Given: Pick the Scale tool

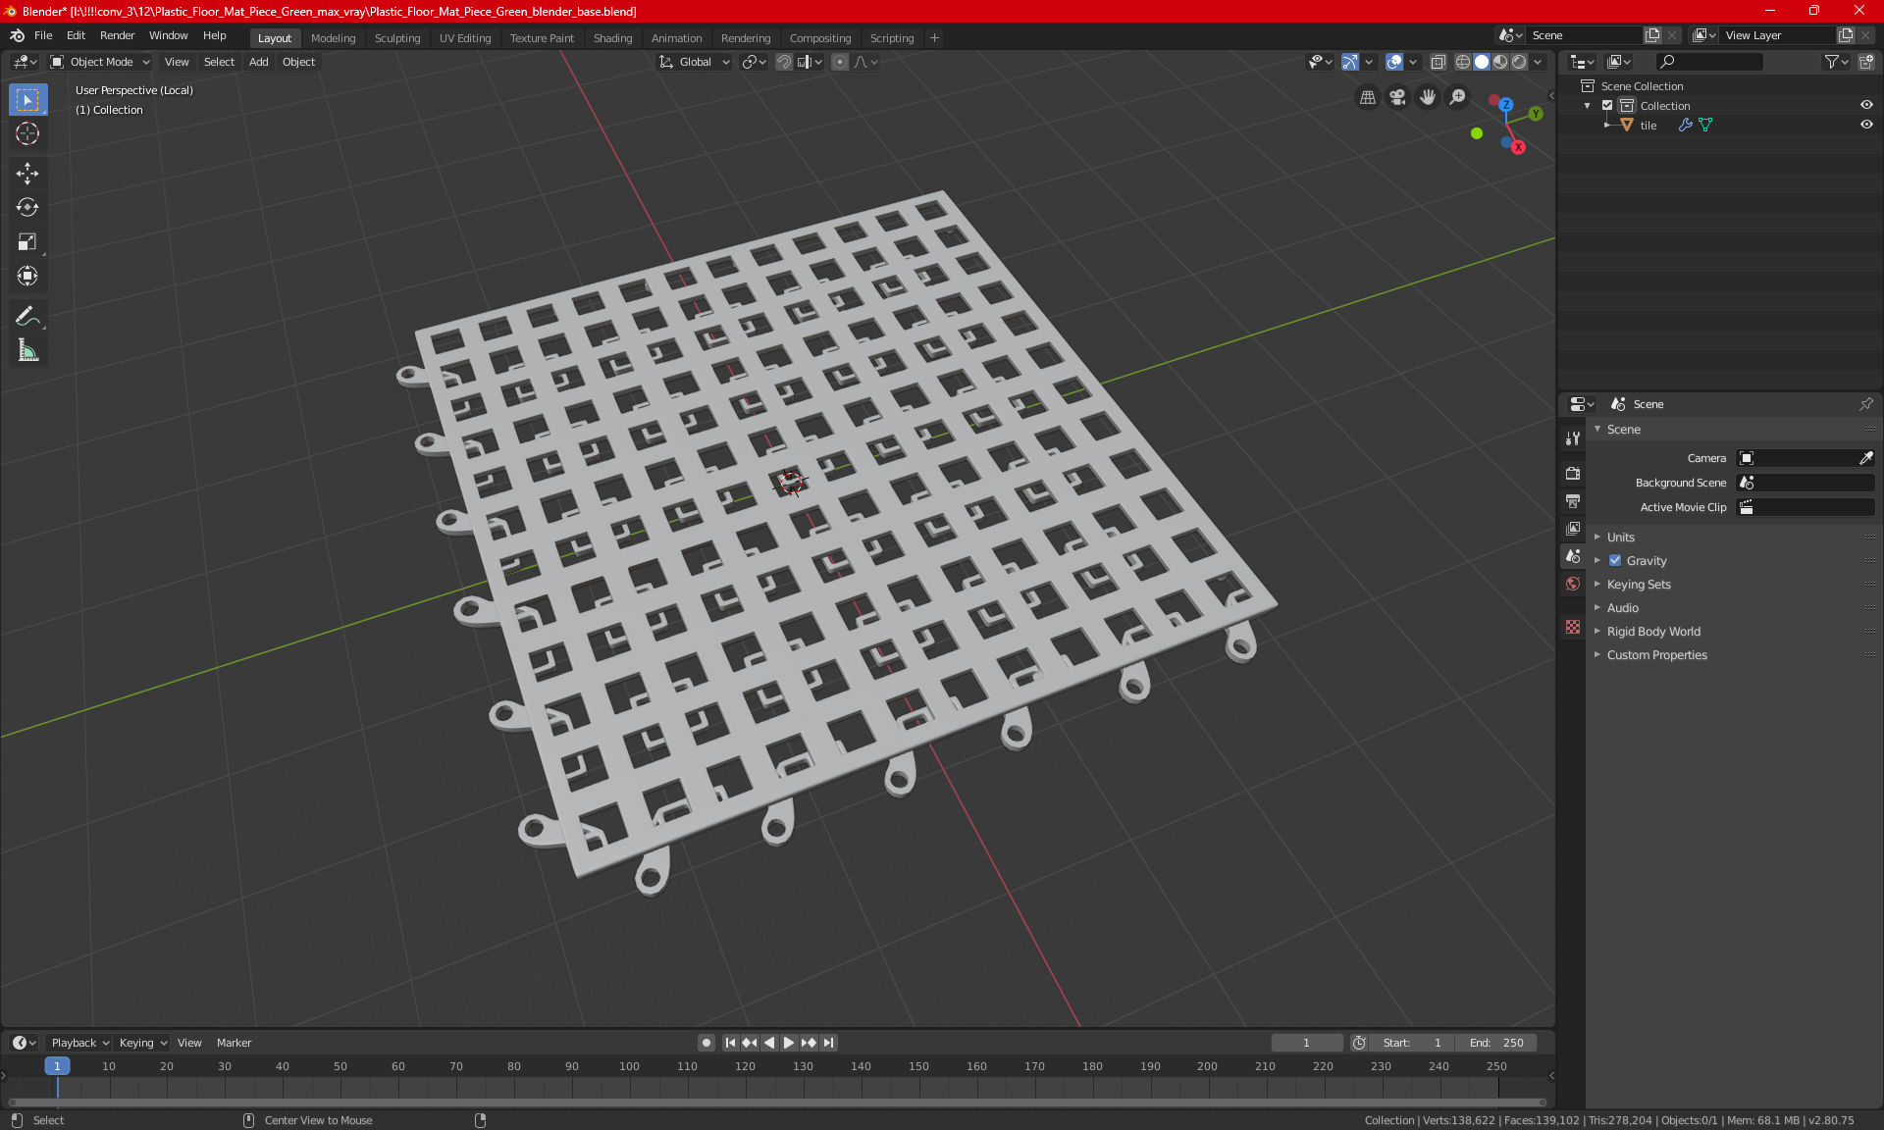Looking at the screenshot, I should coord(27,242).
